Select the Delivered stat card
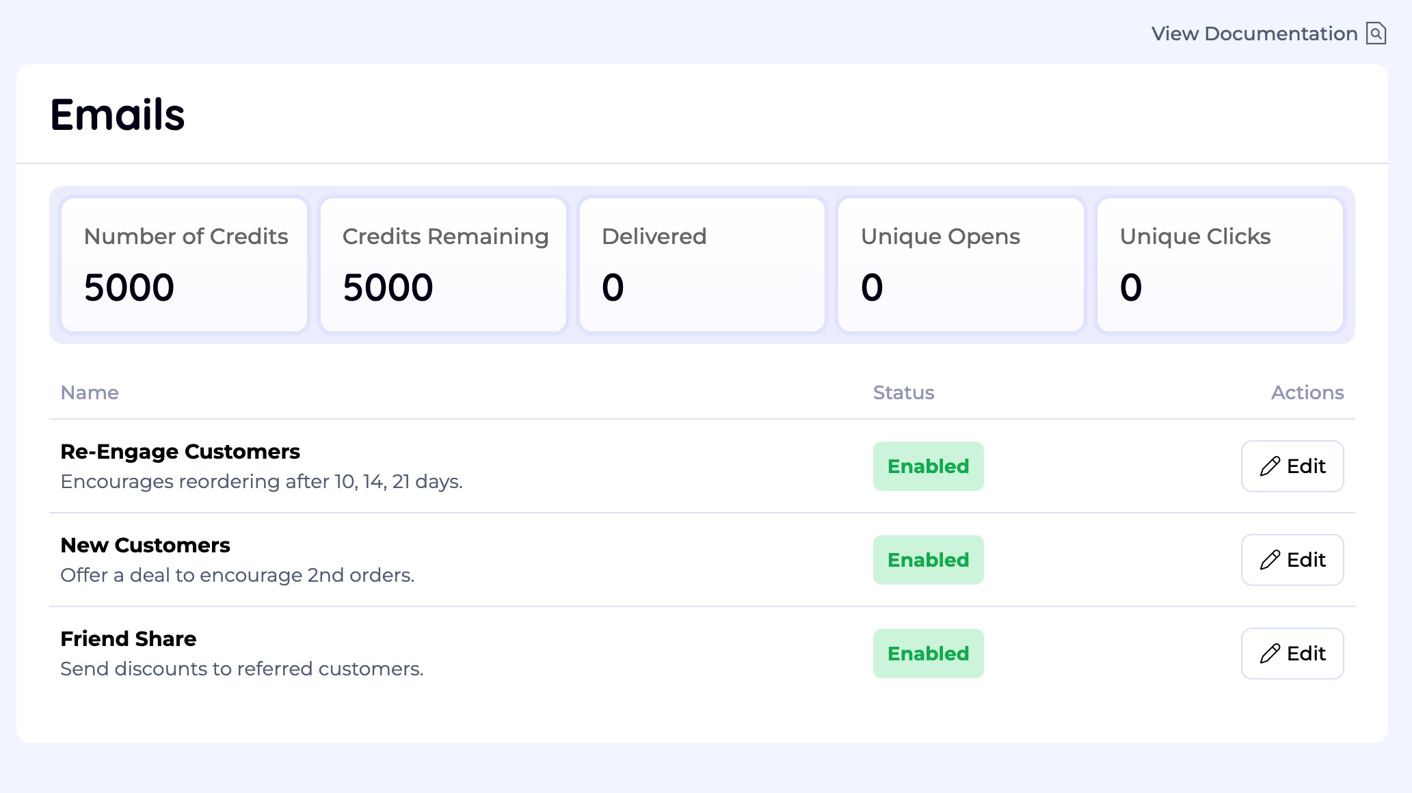This screenshot has width=1412, height=793. tap(702, 265)
